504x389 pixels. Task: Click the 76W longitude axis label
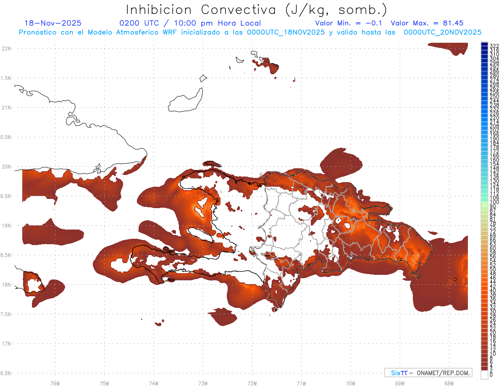click(x=55, y=383)
